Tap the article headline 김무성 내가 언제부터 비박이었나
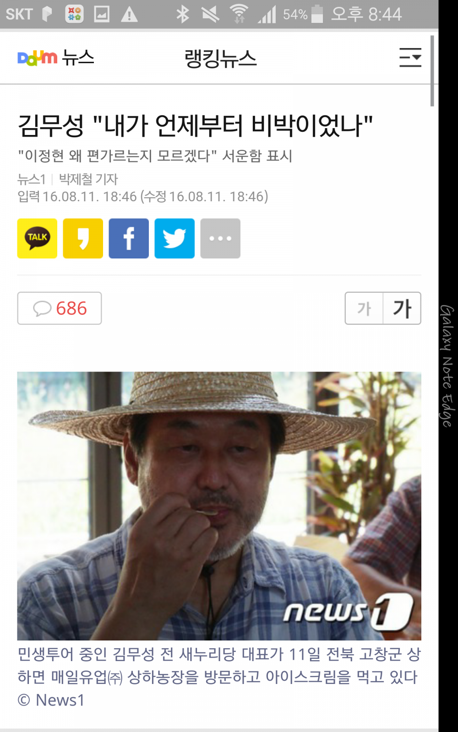 (x=195, y=126)
